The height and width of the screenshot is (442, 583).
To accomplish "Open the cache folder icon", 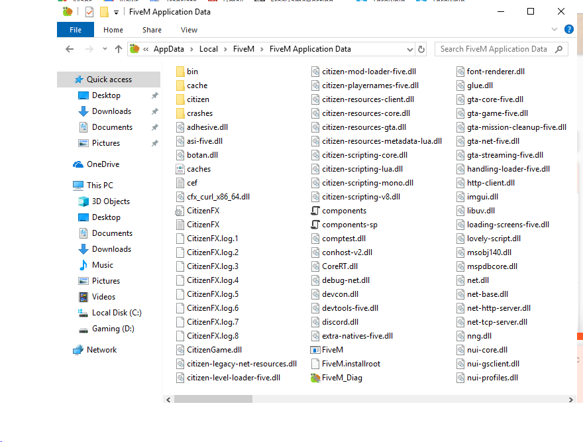I will 180,85.
